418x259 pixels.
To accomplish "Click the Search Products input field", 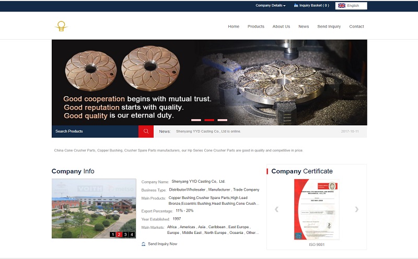I will coord(95,131).
